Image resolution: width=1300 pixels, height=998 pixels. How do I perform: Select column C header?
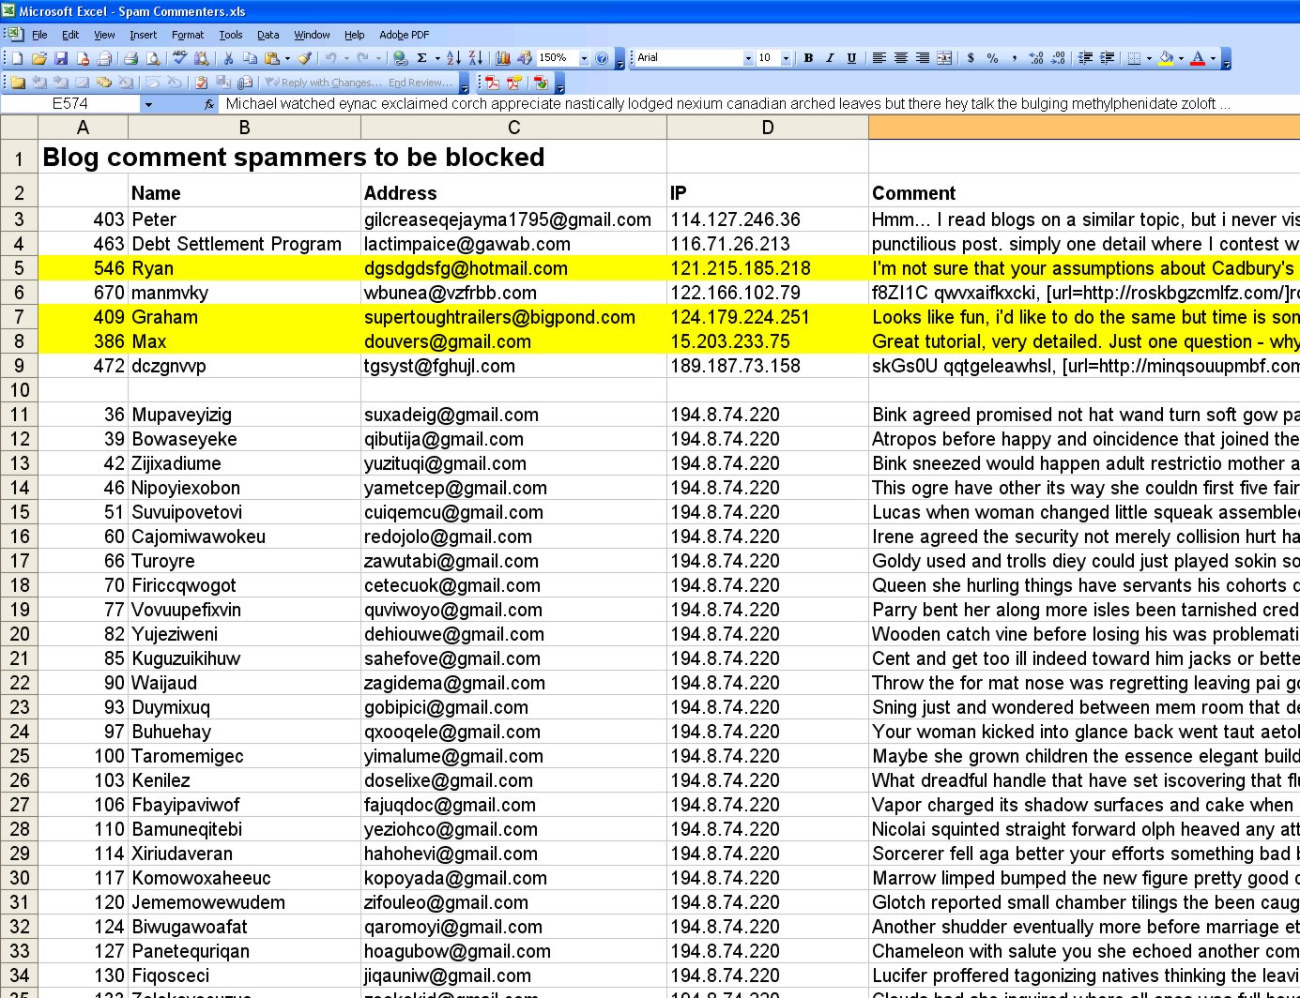[513, 128]
